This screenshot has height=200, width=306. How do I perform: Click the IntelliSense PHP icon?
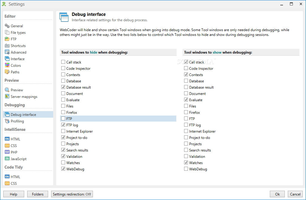7,152
